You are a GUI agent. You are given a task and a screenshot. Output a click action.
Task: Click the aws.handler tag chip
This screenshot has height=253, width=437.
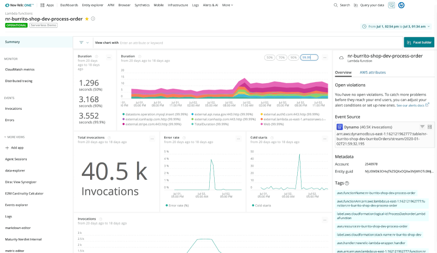[372, 243]
